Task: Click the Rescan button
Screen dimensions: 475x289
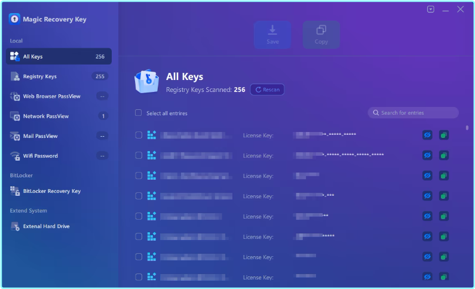Action: point(267,90)
